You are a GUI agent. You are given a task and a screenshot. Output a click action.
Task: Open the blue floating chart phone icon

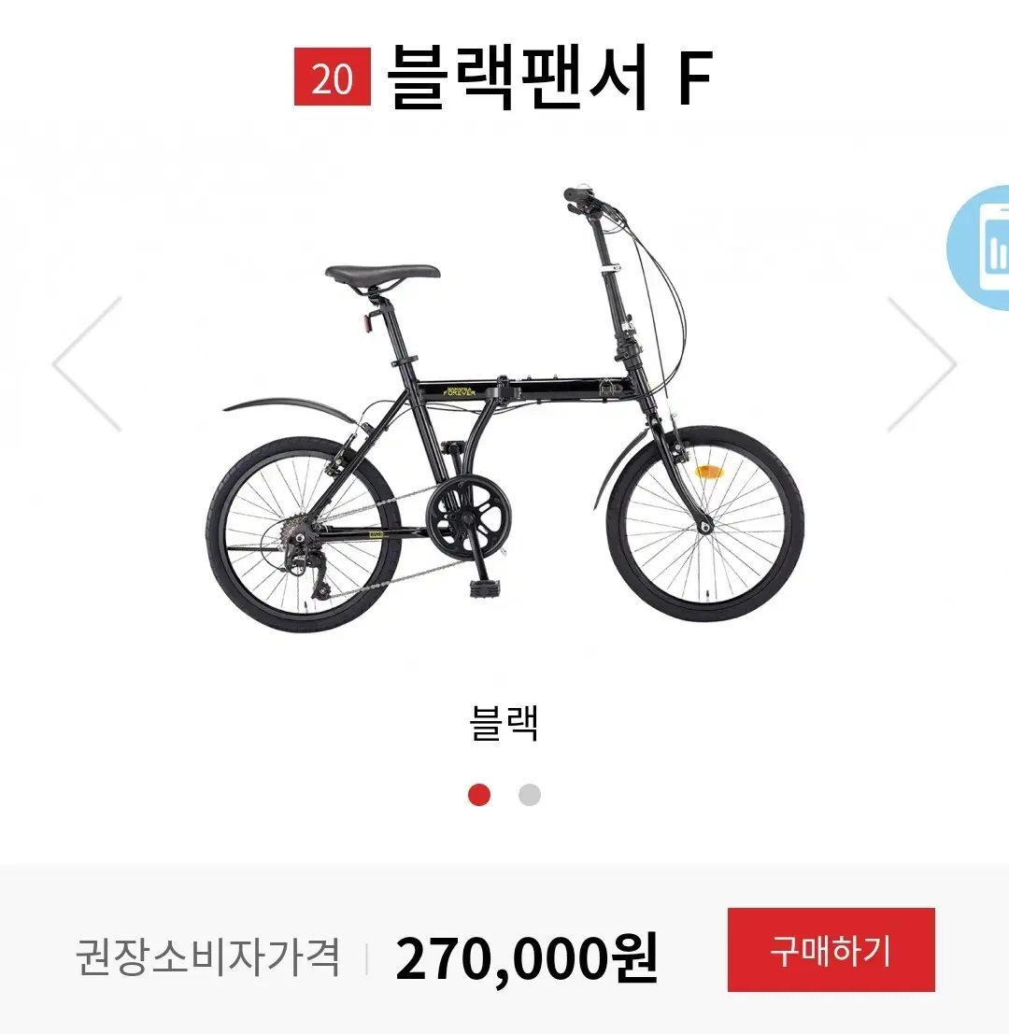tap(979, 248)
